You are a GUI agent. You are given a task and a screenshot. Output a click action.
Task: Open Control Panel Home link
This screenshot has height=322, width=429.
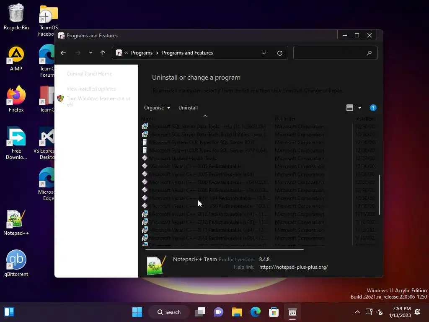coord(89,74)
